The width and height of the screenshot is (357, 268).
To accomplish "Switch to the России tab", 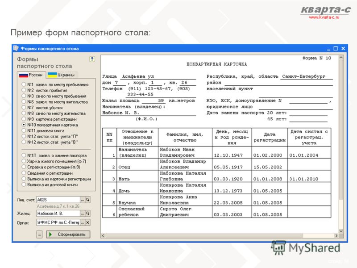I will click(x=31, y=75).
